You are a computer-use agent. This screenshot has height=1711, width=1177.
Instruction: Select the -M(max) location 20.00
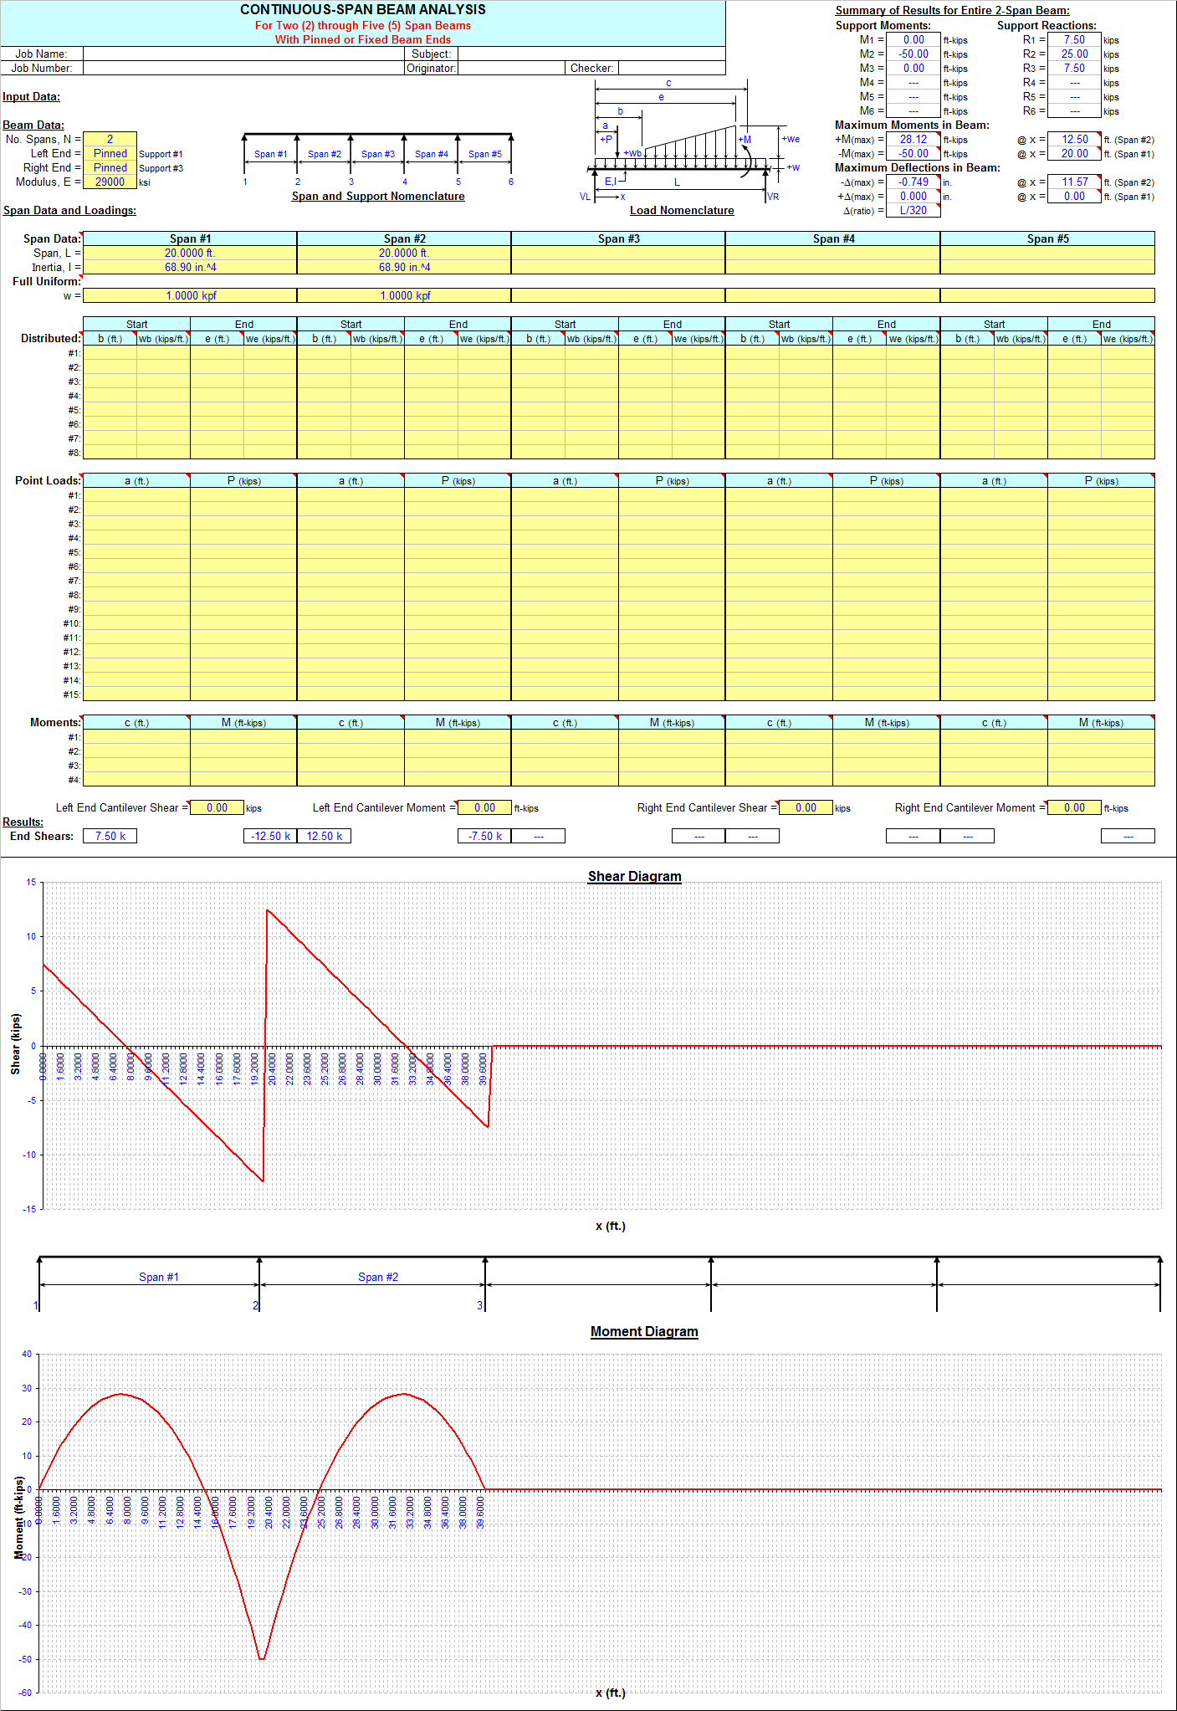(1074, 153)
